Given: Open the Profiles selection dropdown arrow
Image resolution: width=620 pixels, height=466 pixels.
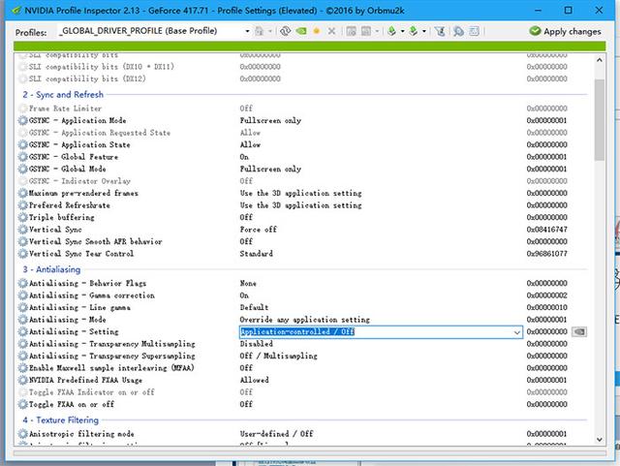Looking at the screenshot, I should 247,31.
